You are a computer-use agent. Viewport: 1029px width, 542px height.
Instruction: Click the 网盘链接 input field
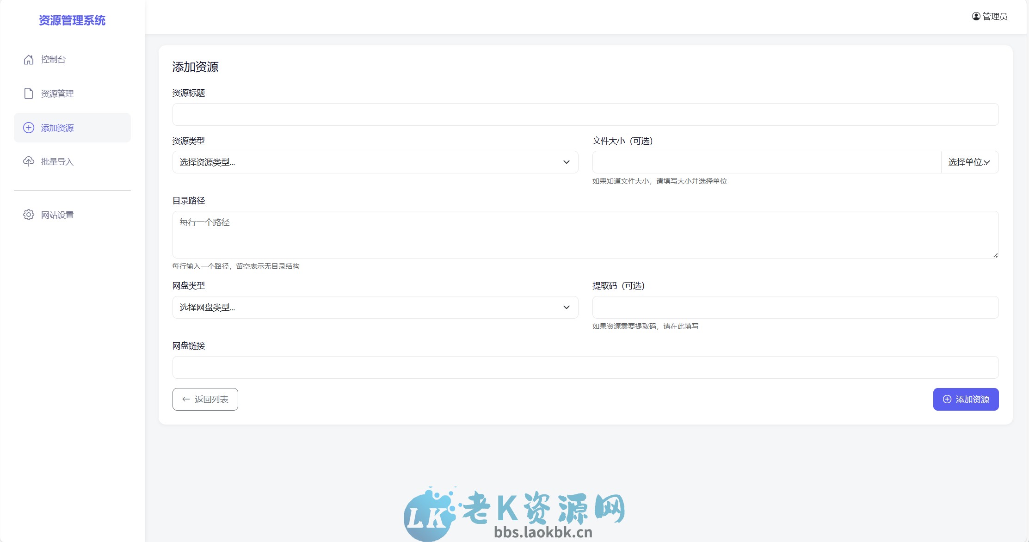585,367
